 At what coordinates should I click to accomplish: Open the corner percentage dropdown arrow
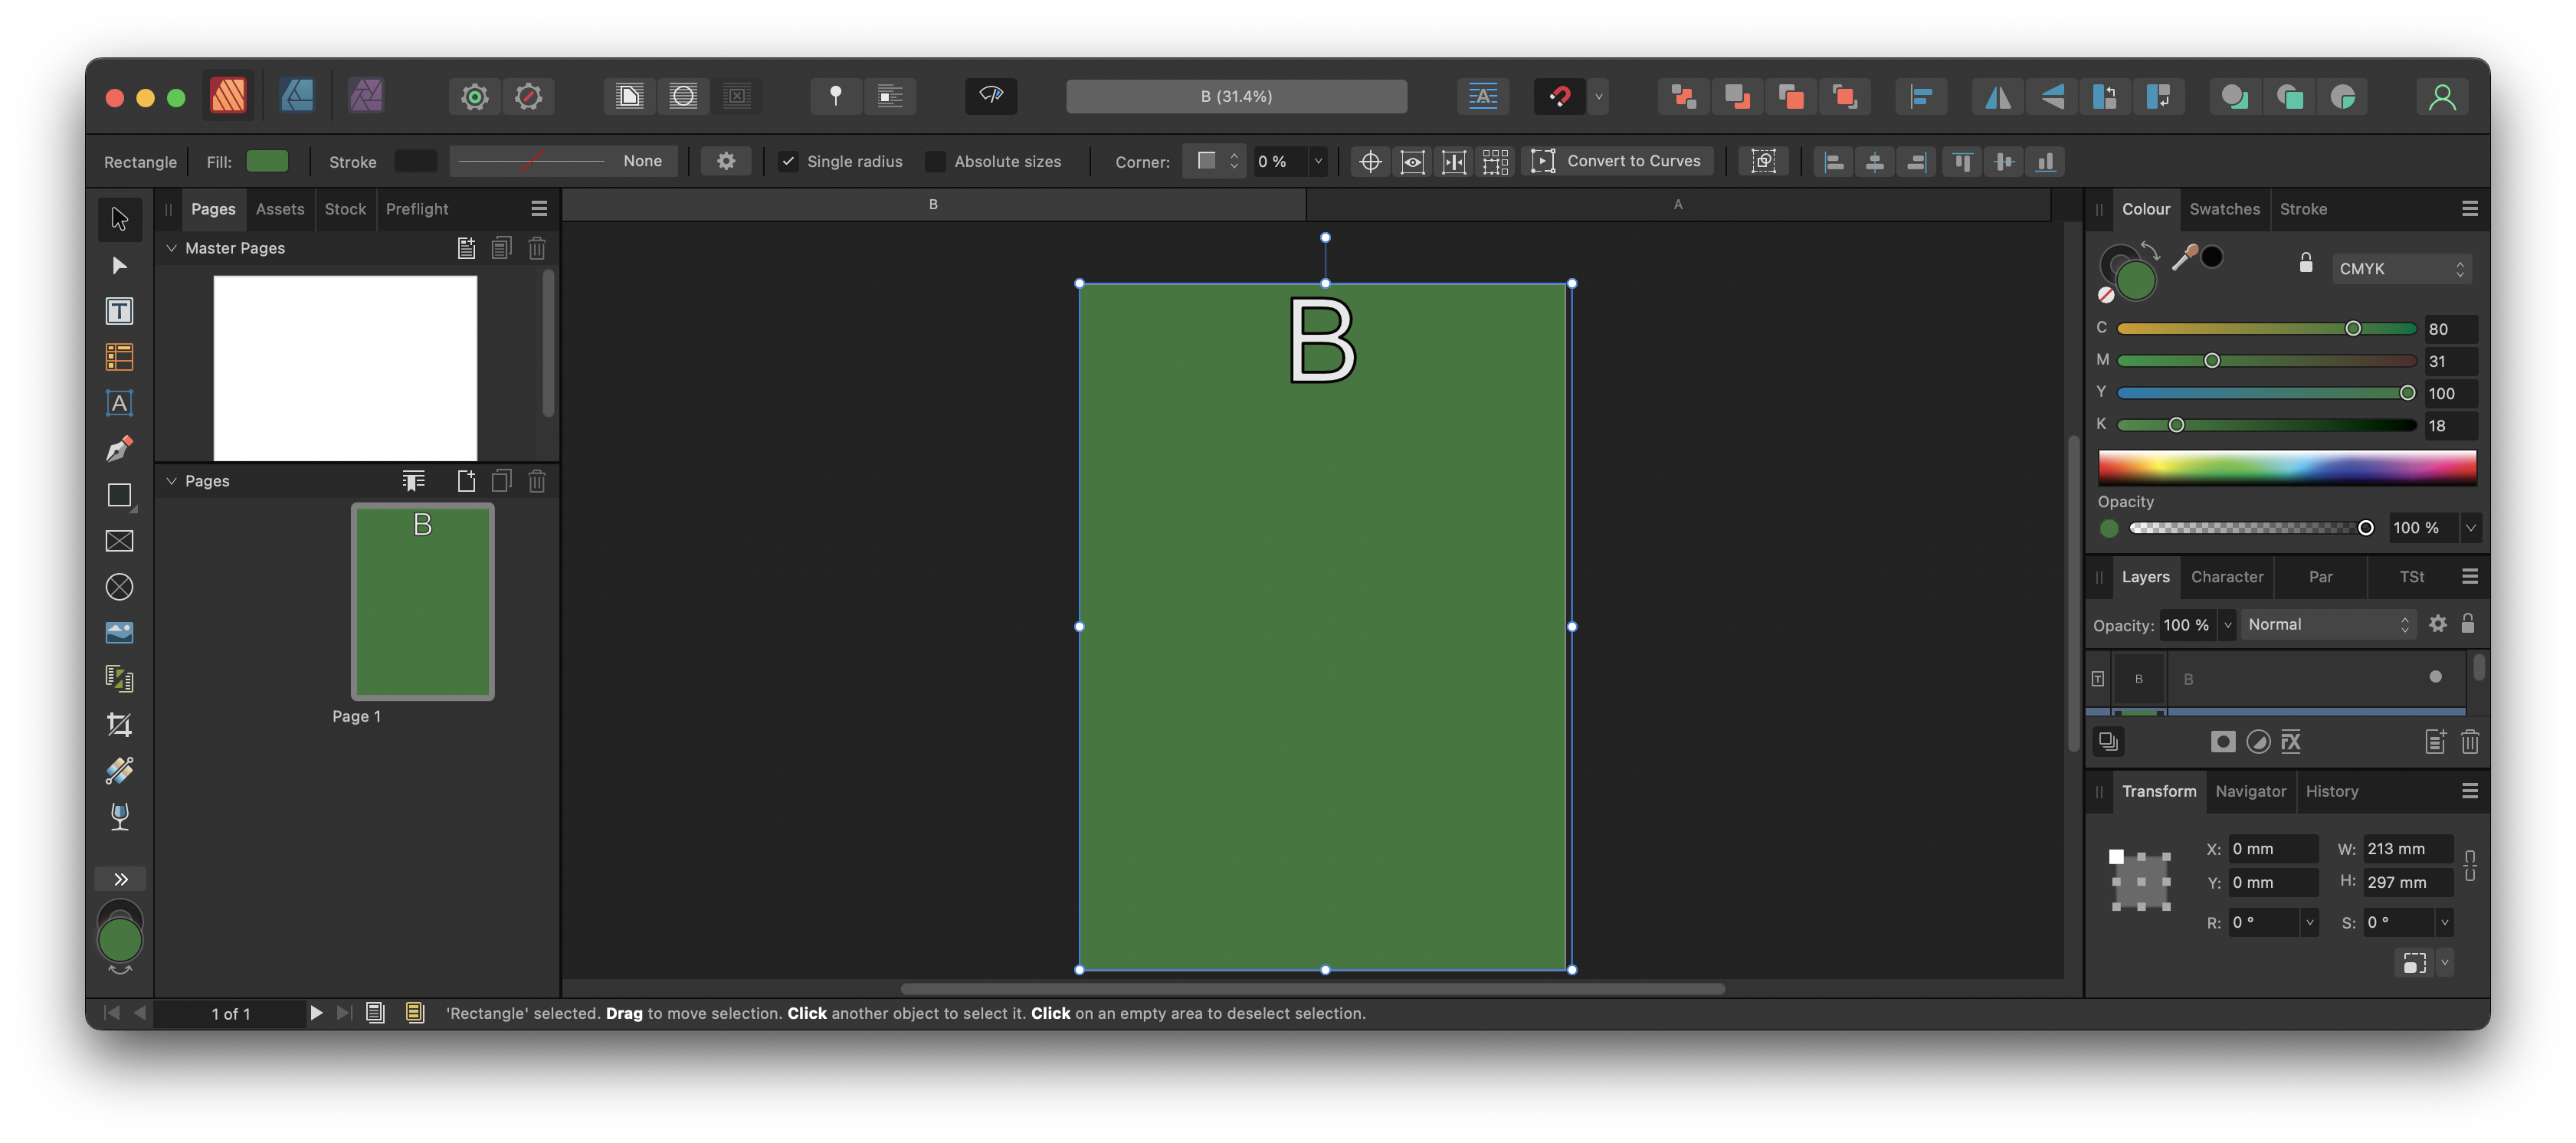1318,161
